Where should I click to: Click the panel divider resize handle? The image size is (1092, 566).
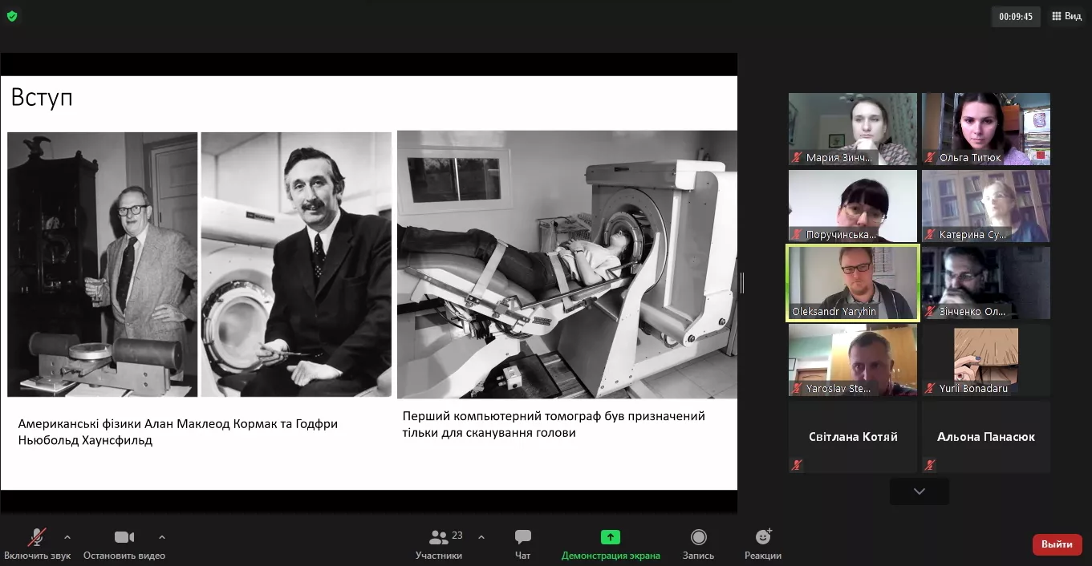click(x=742, y=282)
